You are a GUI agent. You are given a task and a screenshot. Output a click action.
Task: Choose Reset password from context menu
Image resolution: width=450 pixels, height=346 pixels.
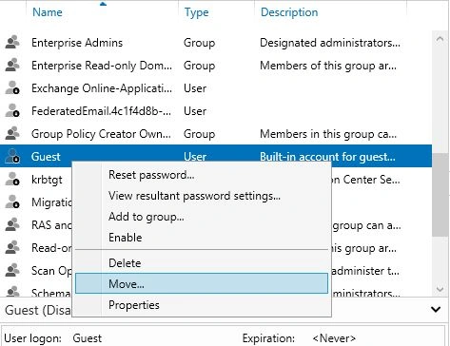click(x=202, y=175)
